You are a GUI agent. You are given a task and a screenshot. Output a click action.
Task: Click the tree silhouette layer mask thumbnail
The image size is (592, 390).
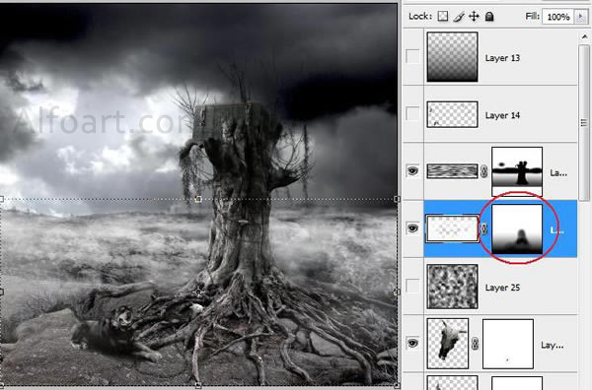pyautogui.click(x=517, y=171)
